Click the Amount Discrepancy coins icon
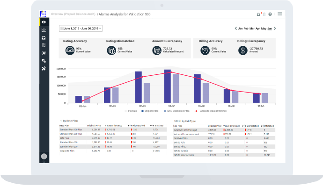Image resolution: width=323 pixels, height=187 pixels. (157, 50)
